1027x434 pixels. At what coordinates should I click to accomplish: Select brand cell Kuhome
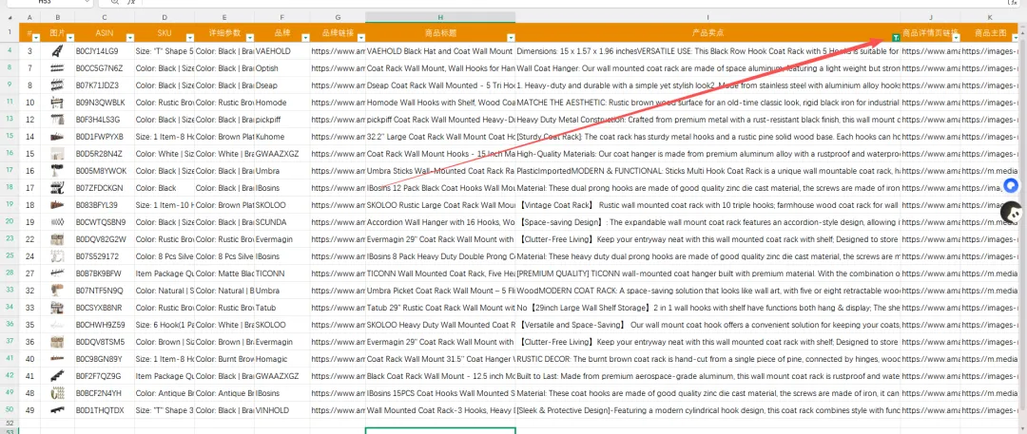click(x=282, y=136)
